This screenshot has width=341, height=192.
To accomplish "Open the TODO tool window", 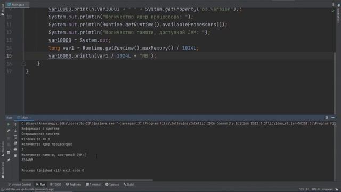I will click(55, 185).
